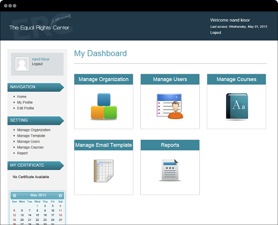Select Manage Users in Setting list
This screenshot has width=278, height=225.
click(x=28, y=142)
